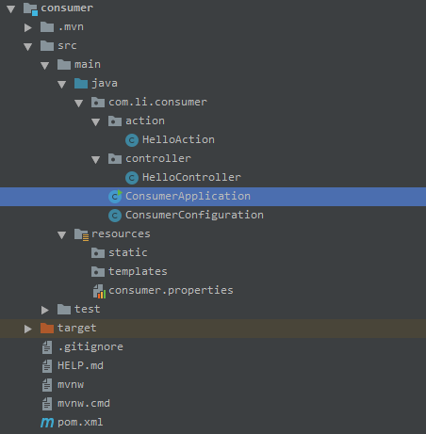
Task: Collapse the consumer module root
Action: click(x=11, y=9)
